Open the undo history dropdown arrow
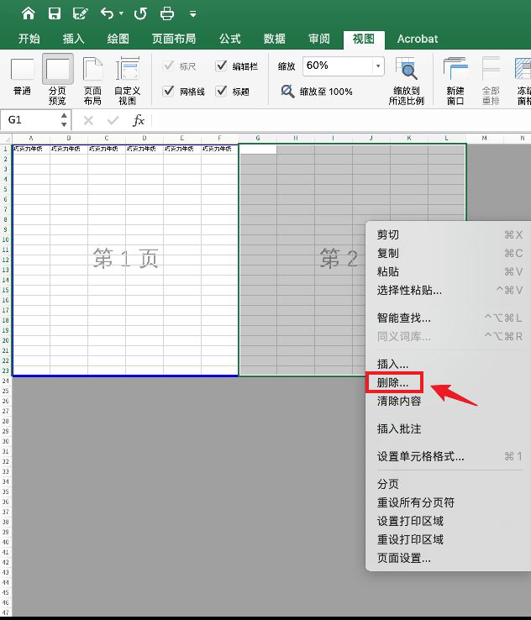Screen dimensions: 531x620 pos(121,13)
